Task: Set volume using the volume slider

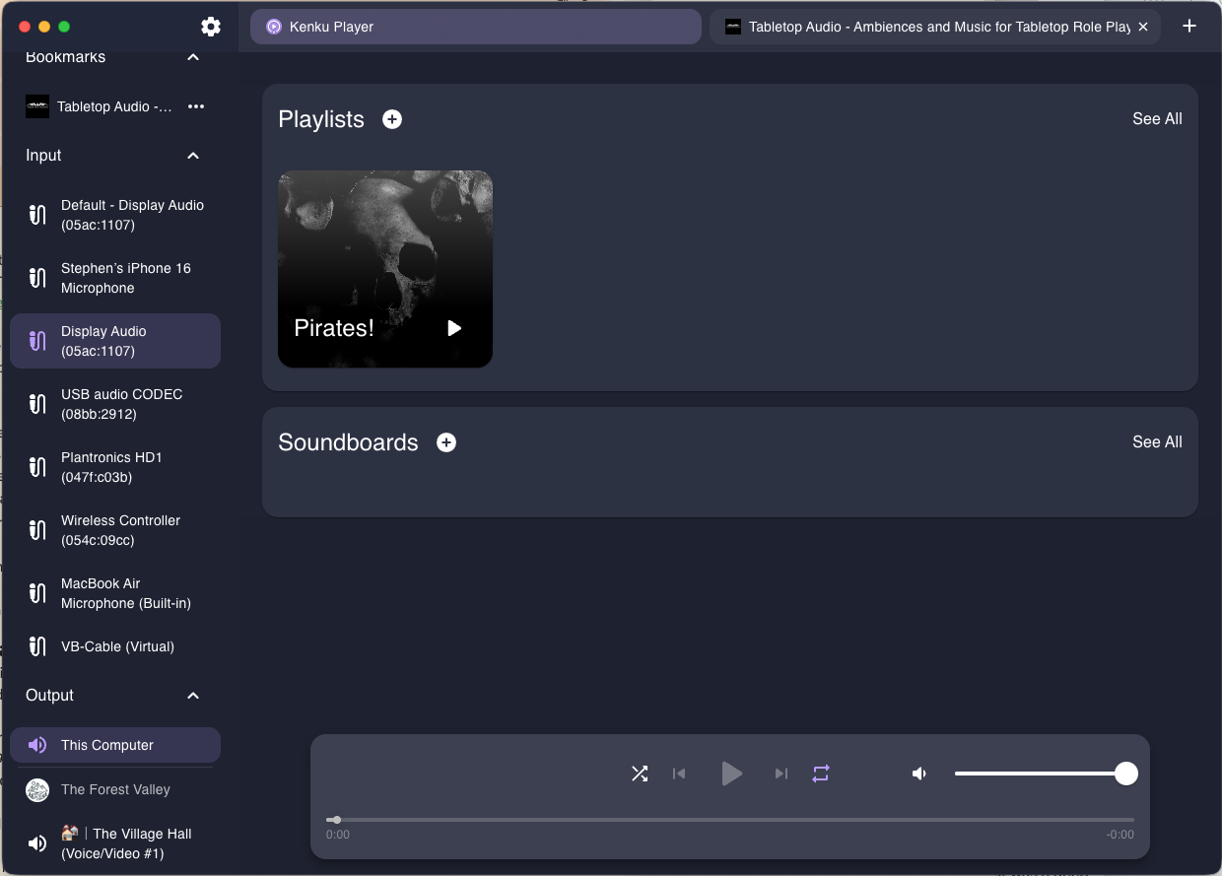Action: click(1046, 774)
